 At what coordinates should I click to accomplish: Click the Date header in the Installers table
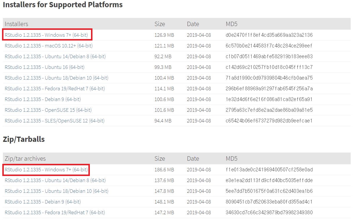[193, 24]
